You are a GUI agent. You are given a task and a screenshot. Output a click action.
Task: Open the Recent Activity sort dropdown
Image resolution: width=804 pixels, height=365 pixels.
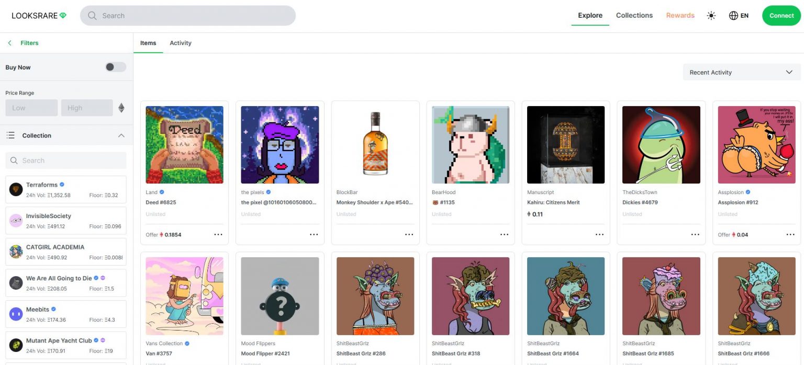tap(741, 72)
